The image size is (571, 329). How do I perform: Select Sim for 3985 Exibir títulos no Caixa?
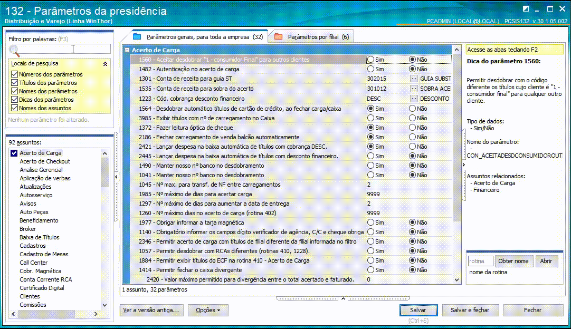click(370, 118)
